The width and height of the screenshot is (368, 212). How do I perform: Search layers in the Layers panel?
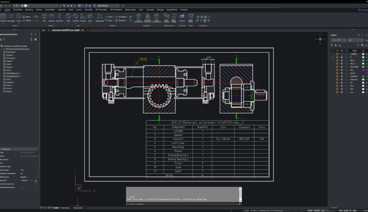pos(359,35)
